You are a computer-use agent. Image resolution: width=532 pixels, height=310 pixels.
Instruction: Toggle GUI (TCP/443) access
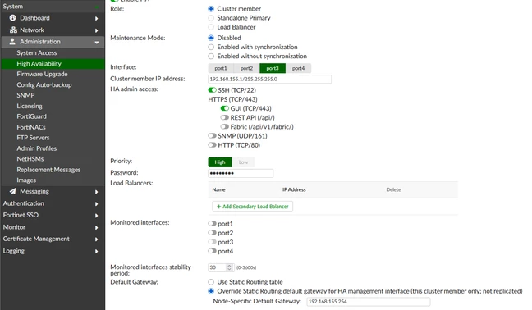[225, 108]
